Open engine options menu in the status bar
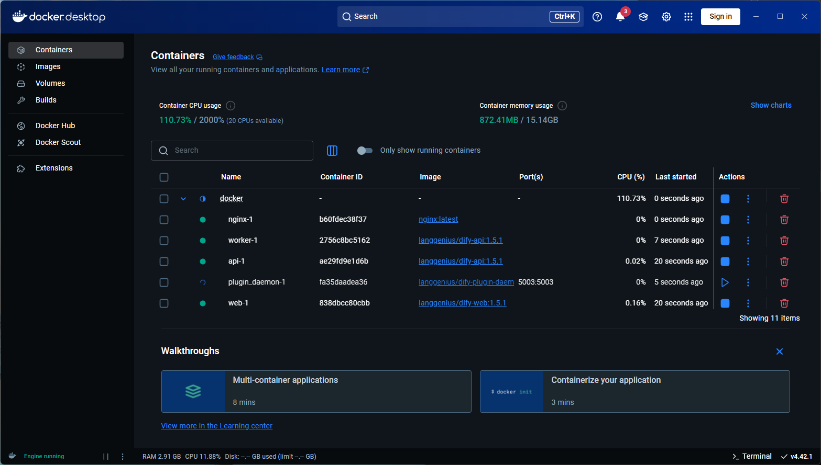821x465 pixels. click(123, 457)
